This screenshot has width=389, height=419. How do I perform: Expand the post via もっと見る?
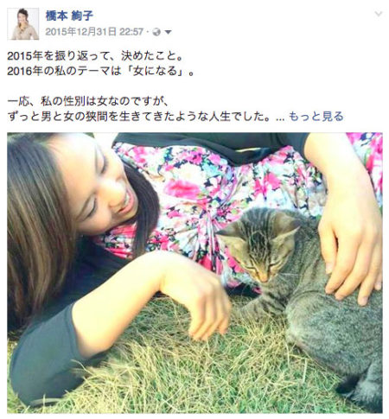click(x=316, y=117)
